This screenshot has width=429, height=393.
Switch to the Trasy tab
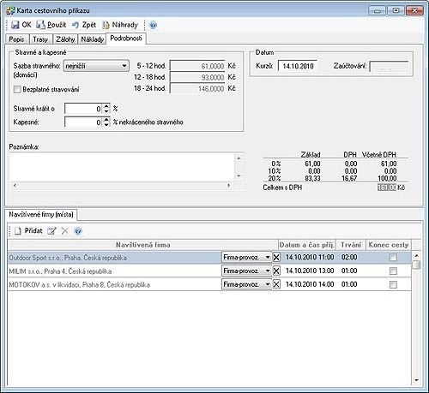(x=40, y=39)
